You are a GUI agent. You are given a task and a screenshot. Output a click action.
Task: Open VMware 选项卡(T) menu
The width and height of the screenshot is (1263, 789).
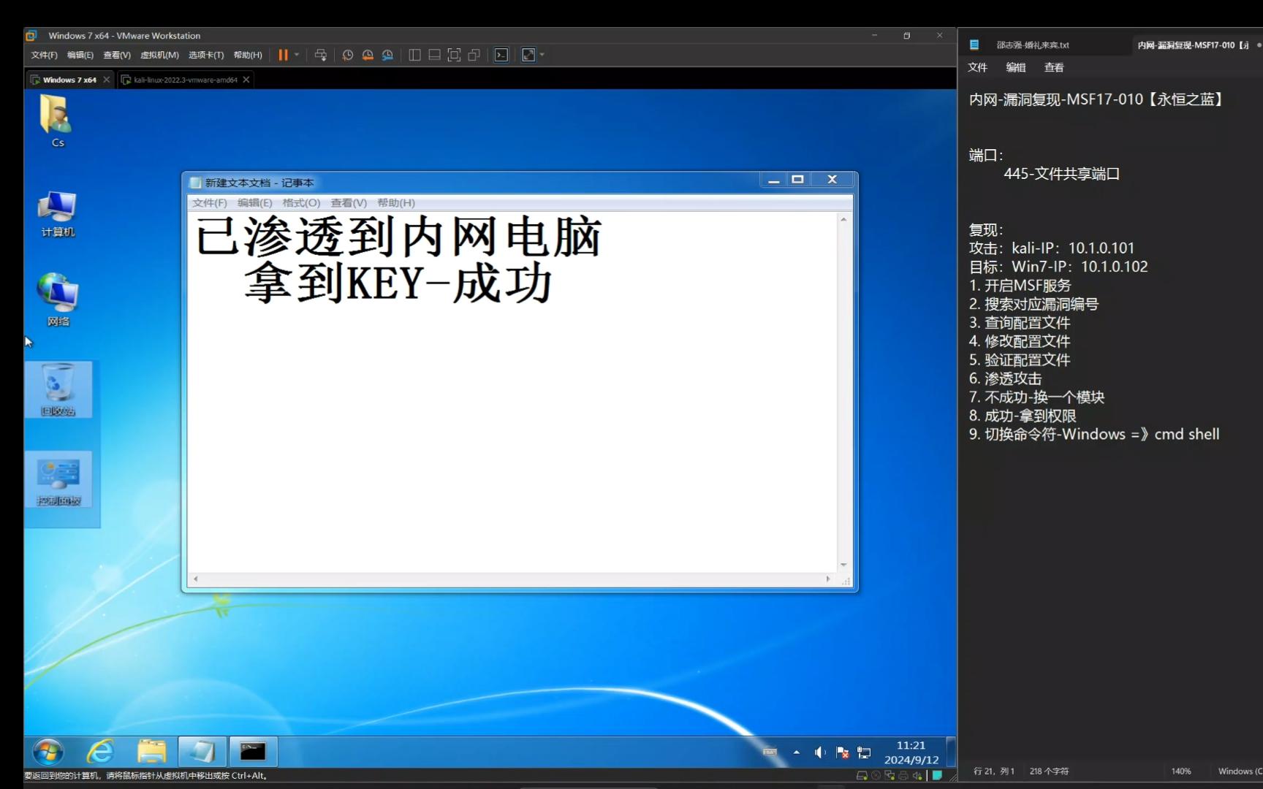click(206, 55)
